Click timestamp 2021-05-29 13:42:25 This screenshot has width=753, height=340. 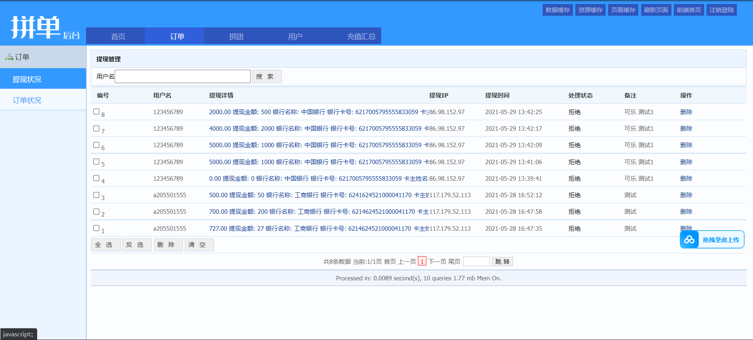coord(513,112)
